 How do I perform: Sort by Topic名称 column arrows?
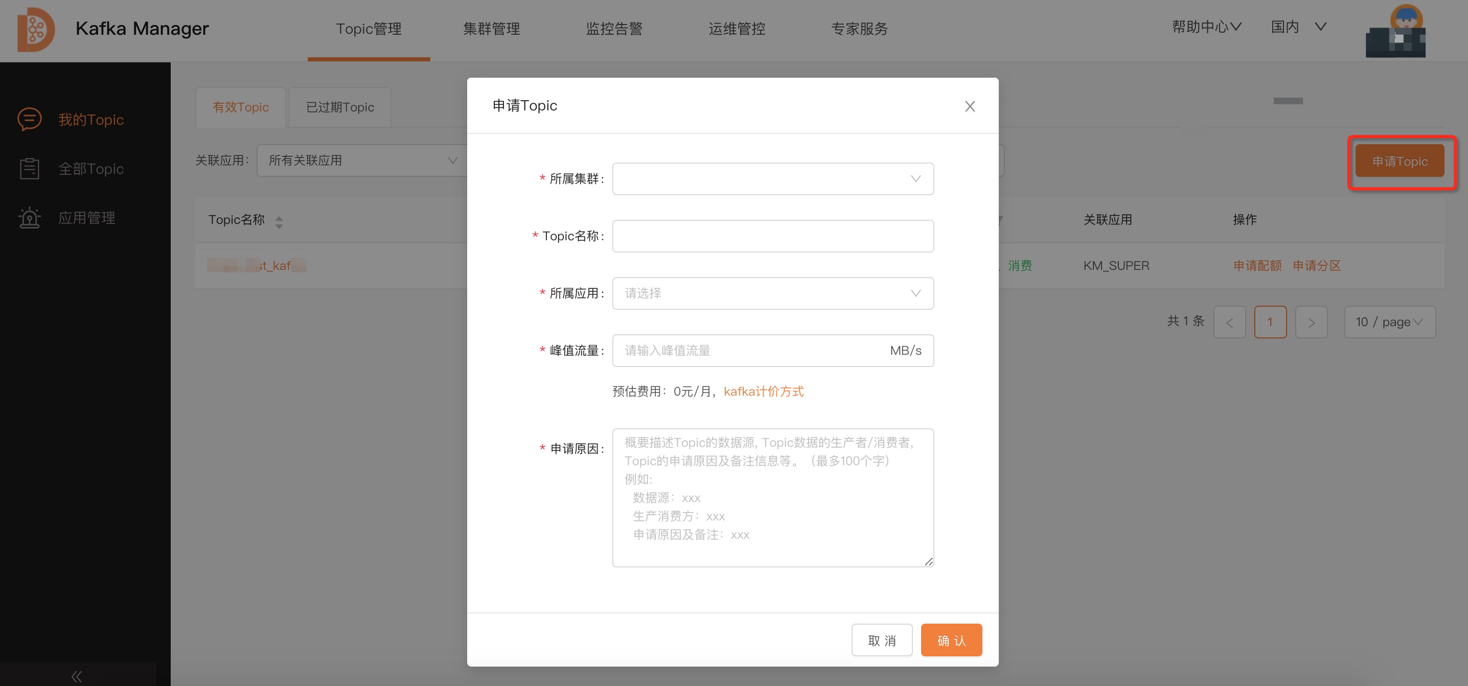pyautogui.click(x=279, y=222)
